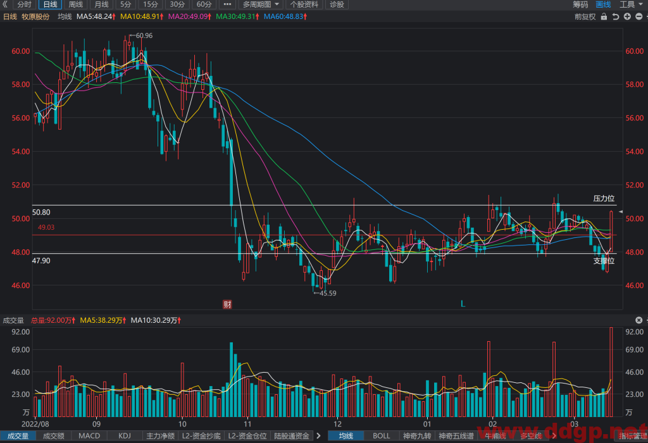This screenshot has height=443, width=648.
Task: Toggle the 画线 drawing tools
Action: pyautogui.click(x=603, y=4)
